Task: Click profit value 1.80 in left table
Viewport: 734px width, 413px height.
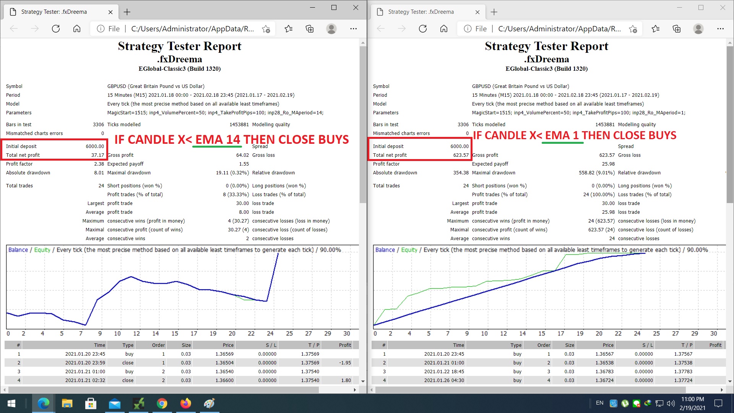Action: point(346,380)
